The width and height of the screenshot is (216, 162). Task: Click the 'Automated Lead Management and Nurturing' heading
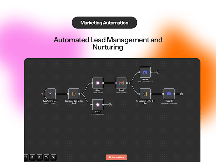click(108, 43)
